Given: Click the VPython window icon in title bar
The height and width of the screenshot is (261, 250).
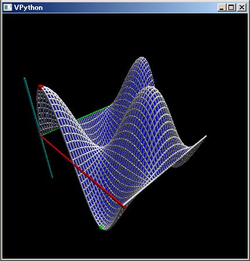Looking at the screenshot, I should [8, 8].
